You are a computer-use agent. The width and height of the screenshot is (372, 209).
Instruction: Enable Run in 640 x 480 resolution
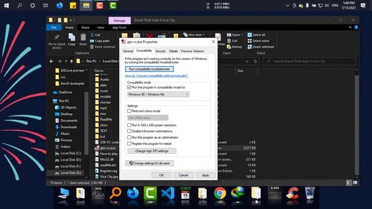pyautogui.click(x=129, y=125)
